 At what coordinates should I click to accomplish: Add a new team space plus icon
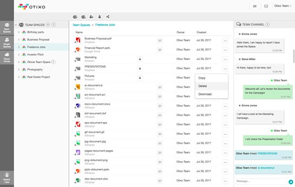tap(48, 25)
